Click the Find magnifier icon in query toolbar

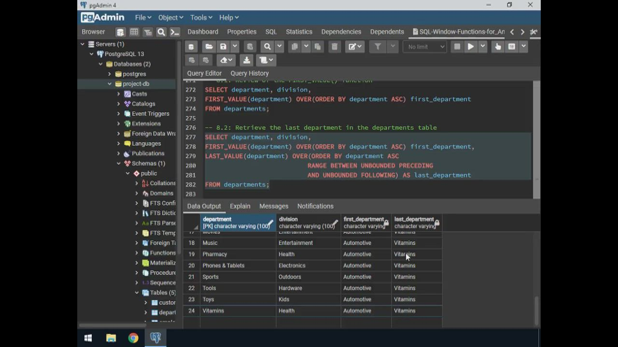267,47
